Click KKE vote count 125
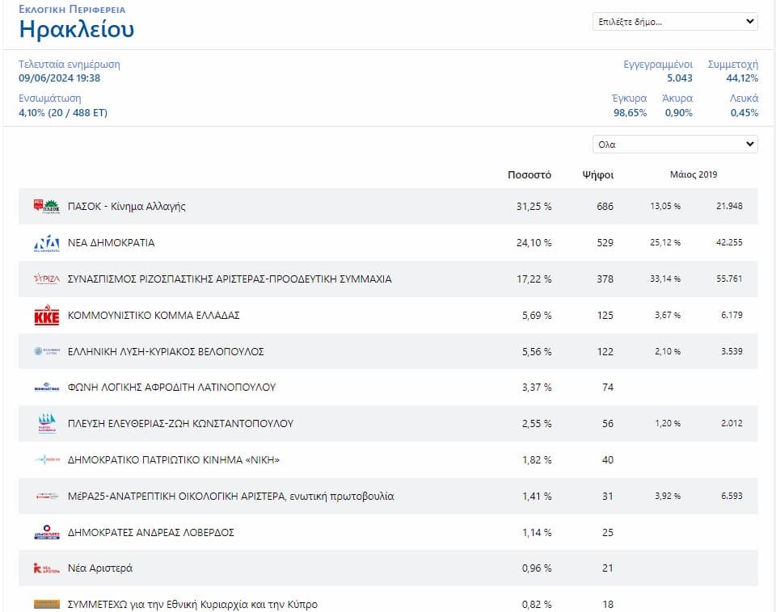Viewport: 776px width, 612px height. click(605, 316)
